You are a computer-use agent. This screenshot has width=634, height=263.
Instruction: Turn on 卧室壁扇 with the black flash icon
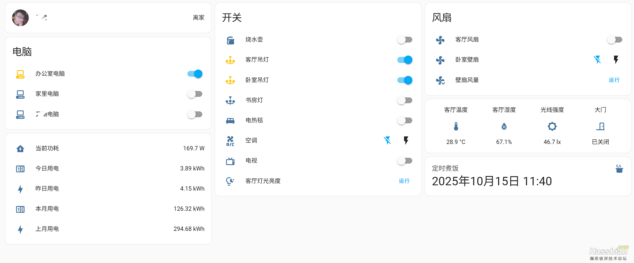(x=616, y=60)
